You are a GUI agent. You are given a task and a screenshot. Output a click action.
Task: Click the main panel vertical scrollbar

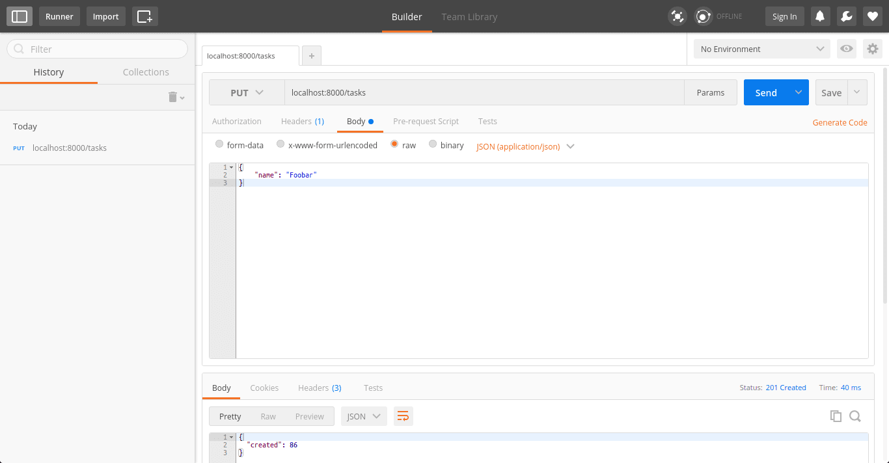[x=885, y=185]
